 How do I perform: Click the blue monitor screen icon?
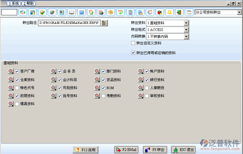[x=81, y=12]
